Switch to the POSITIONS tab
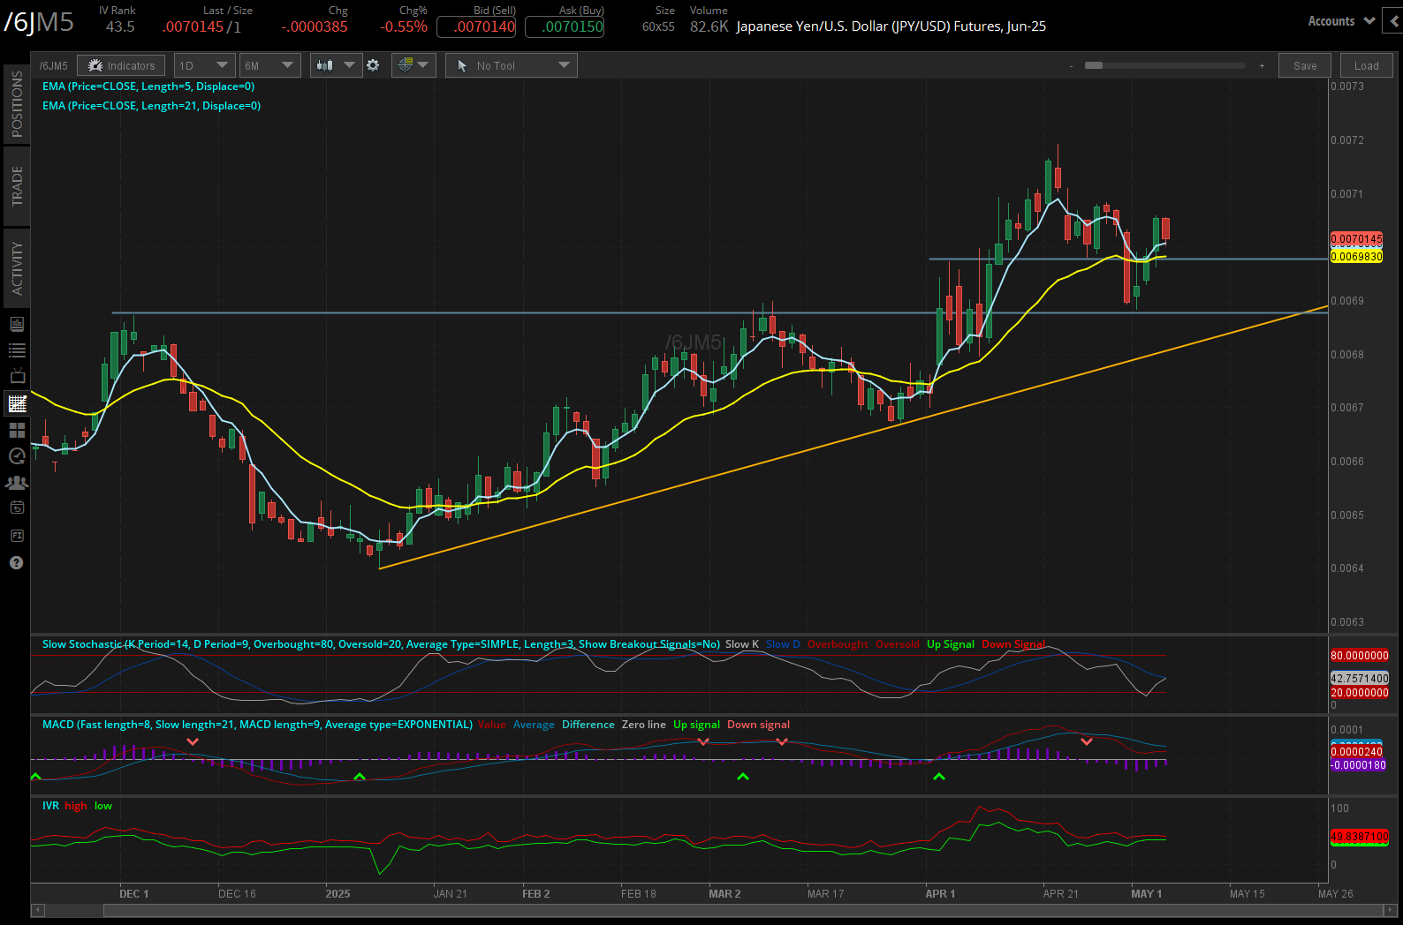 click(17, 104)
